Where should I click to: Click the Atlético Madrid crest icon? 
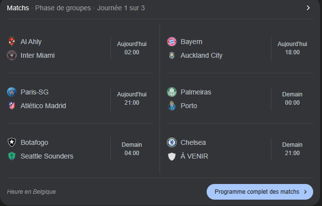[12, 106]
